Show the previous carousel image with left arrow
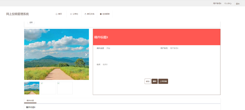 coord(27,55)
